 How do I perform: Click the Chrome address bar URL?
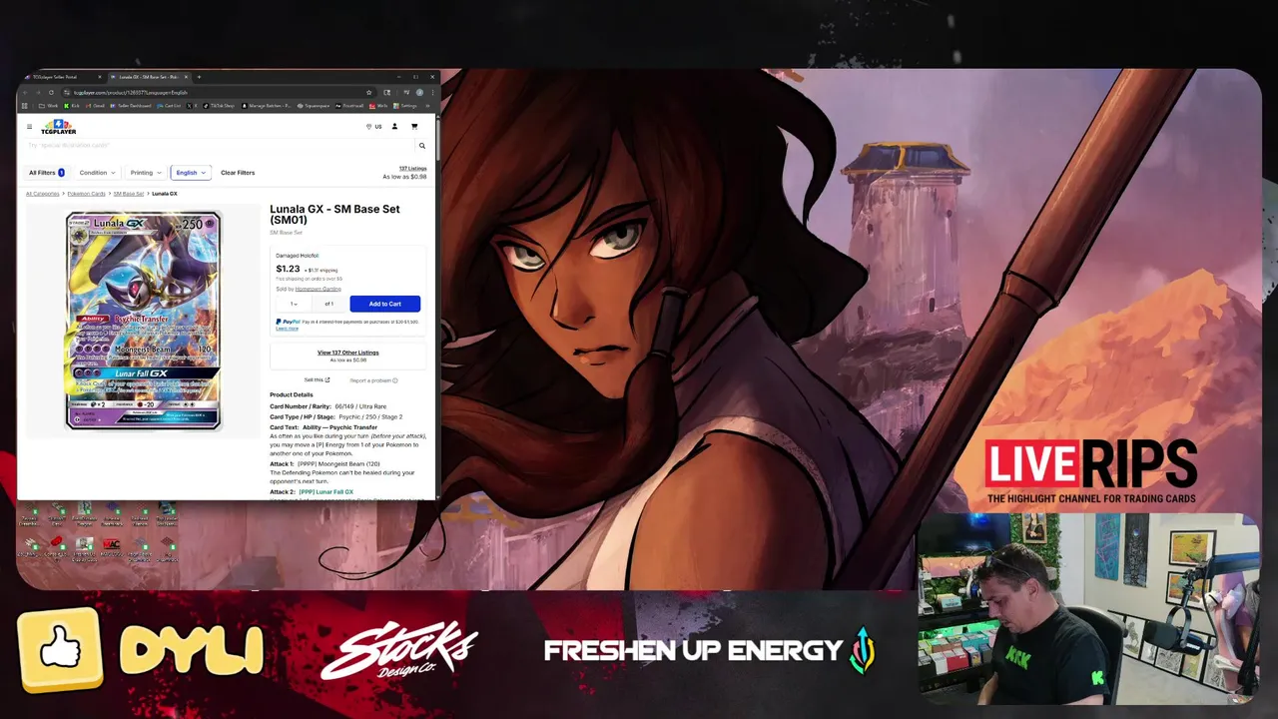(x=130, y=92)
